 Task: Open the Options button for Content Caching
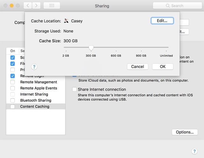(x=185, y=132)
